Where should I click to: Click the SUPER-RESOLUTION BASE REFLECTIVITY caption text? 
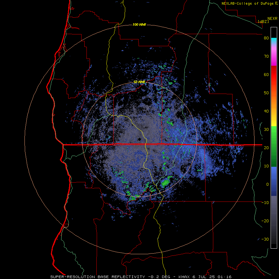coord(98,277)
